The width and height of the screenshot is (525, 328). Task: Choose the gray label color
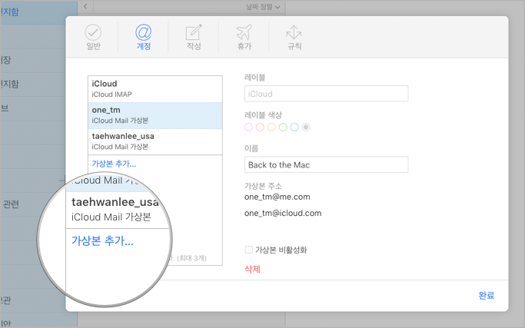[x=306, y=128]
